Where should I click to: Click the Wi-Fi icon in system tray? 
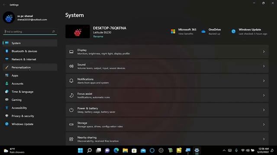(243, 150)
